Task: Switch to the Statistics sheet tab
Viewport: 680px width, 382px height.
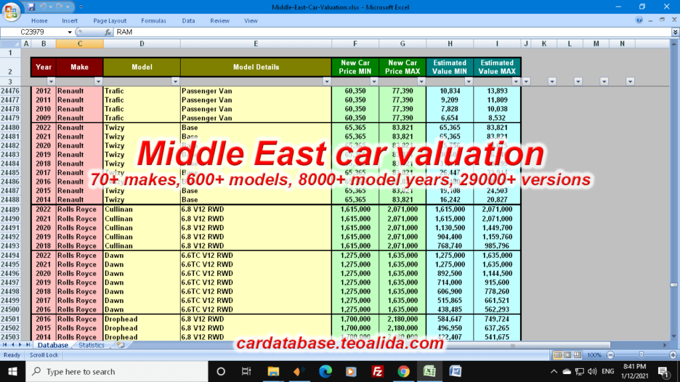Action: [x=91, y=345]
